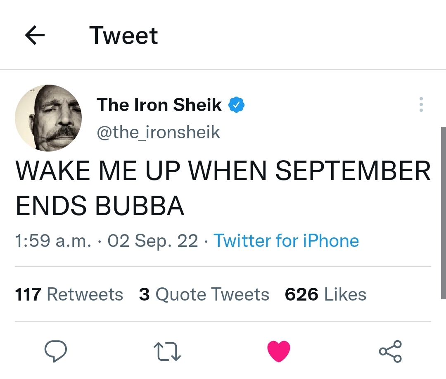Click the Twitter for iPhone source link
The image size is (446, 379).
(286, 241)
